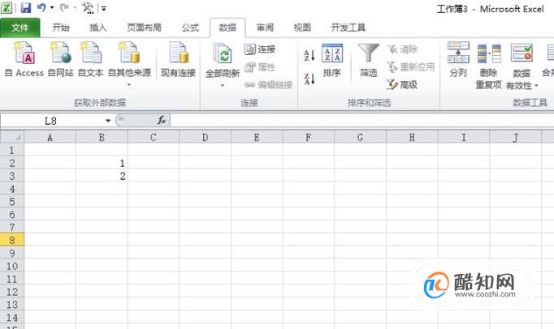Open the 视图 tab
Screen dimensions: 554x329
pos(302,28)
